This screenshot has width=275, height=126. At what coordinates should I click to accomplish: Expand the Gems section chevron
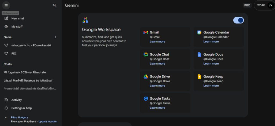pos(56,37)
